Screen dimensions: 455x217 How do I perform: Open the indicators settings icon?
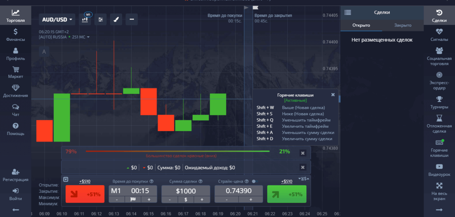click(x=100, y=19)
